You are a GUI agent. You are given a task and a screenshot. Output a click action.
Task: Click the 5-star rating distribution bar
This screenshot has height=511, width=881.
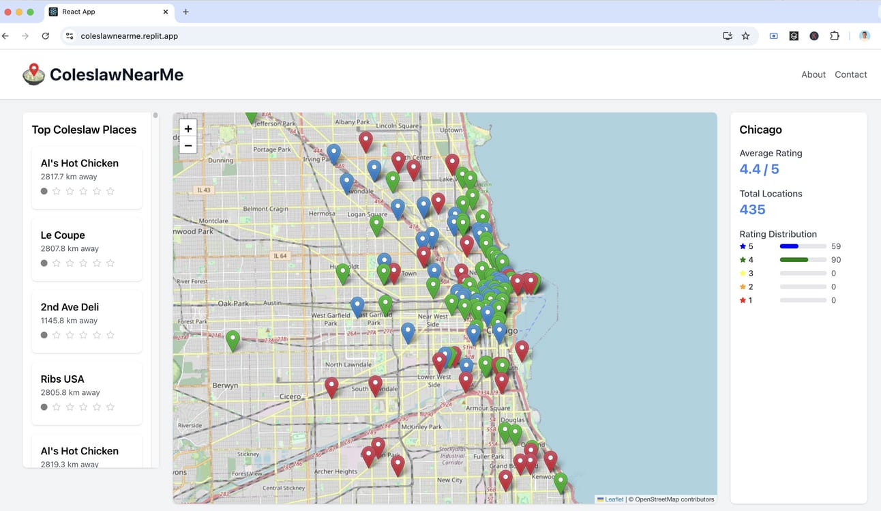(x=803, y=246)
